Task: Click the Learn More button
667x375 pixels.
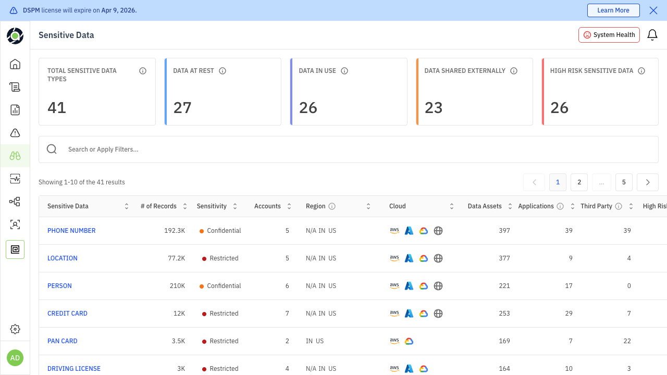Action: pos(613,10)
